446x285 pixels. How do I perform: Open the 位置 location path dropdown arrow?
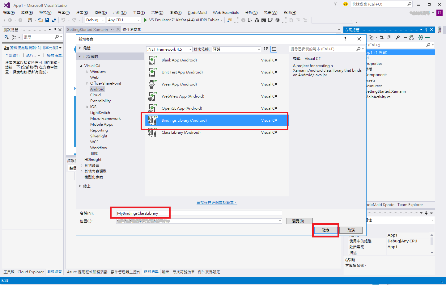click(280, 221)
